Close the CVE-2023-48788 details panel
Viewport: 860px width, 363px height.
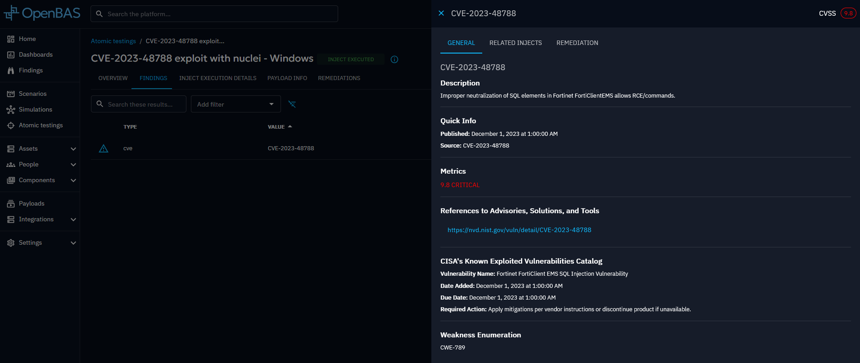441,13
